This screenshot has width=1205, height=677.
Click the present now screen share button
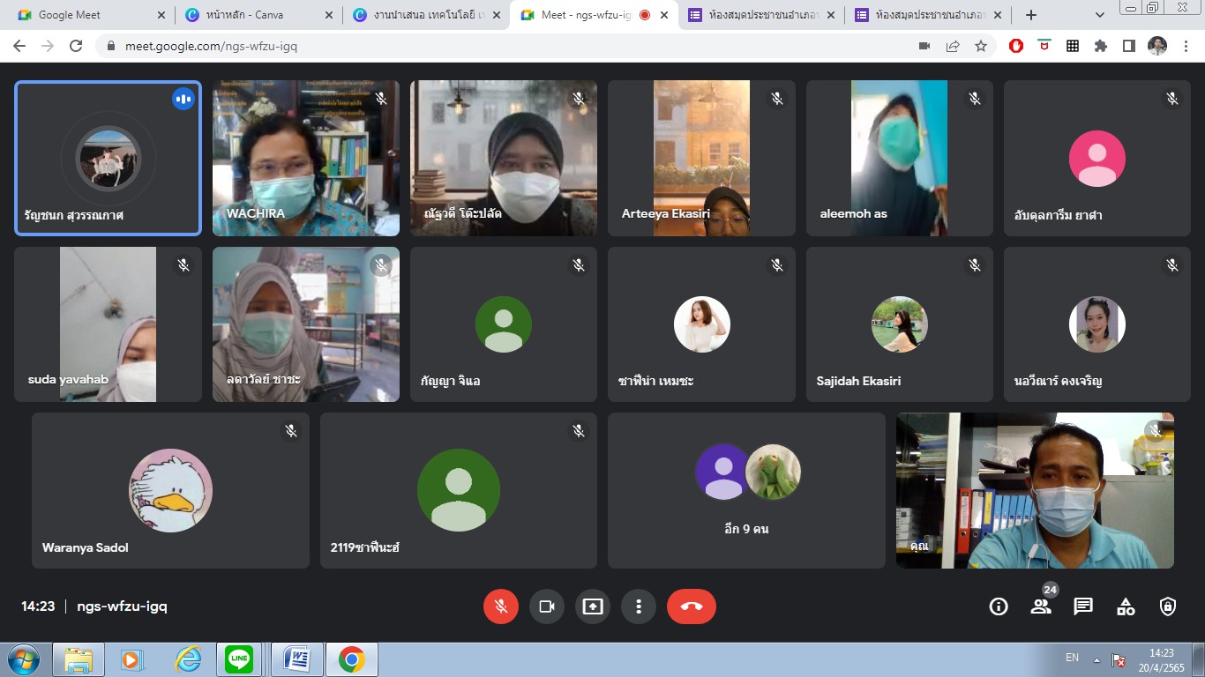(593, 606)
